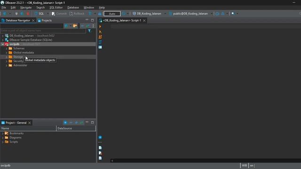Screen dimensions: 301x169
Task: Open a new SQL script with SQL button
Action: pyautogui.click(x=39, y=14)
